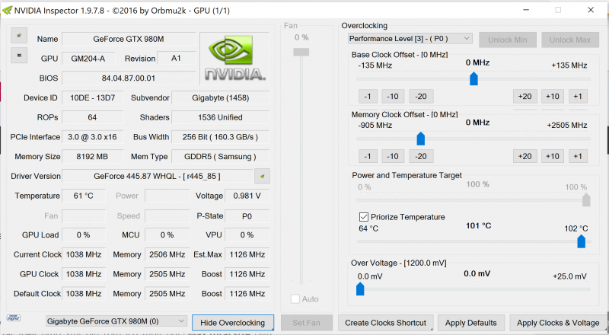Click the Revision field showing A1
Image resolution: width=609 pixels, height=335 pixels.
point(176,59)
